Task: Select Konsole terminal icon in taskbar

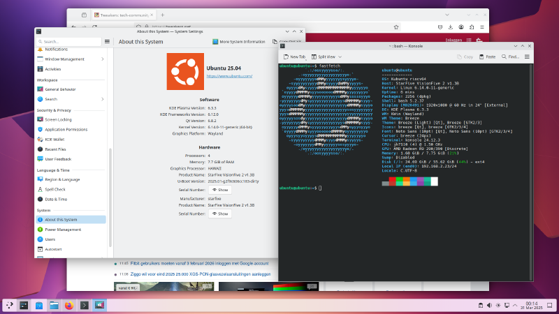Action: [x=85, y=305]
